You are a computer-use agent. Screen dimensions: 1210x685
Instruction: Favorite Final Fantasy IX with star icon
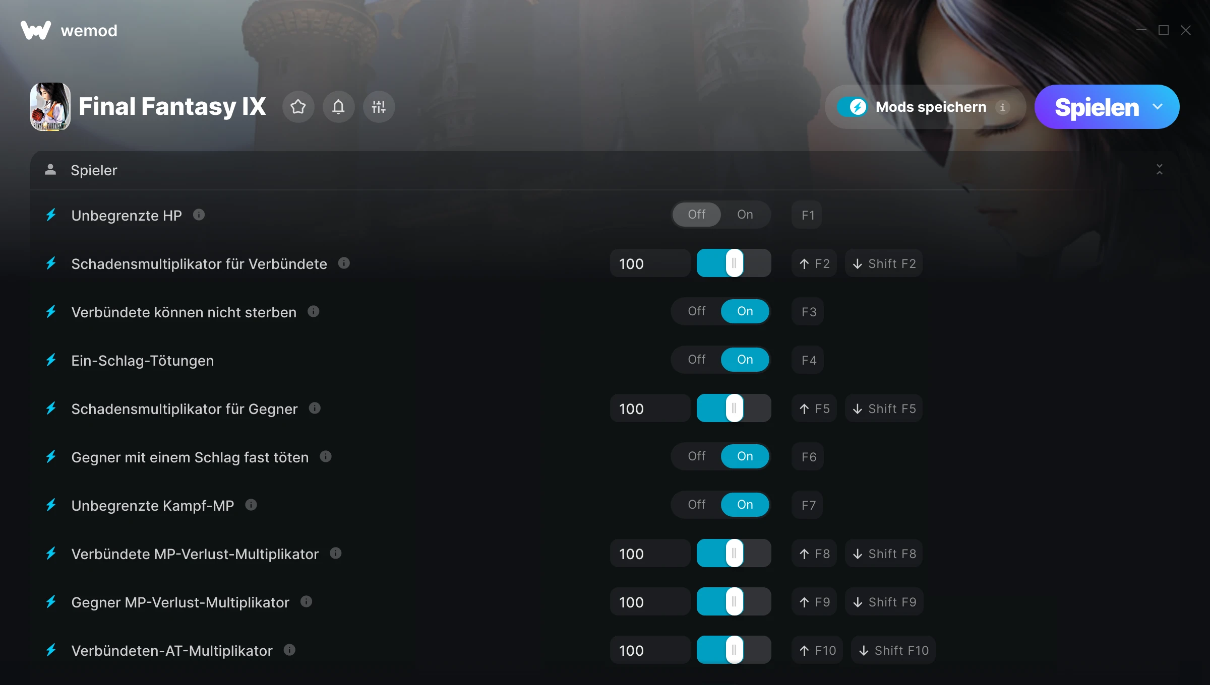click(x=298, y=107)
